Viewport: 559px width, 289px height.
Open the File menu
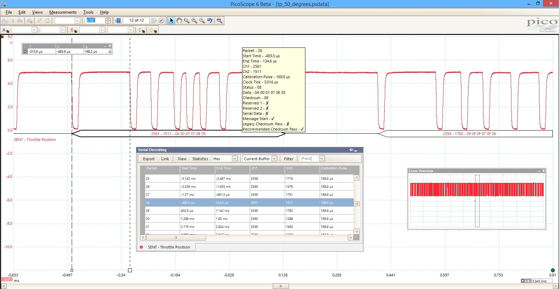[9, 12]
